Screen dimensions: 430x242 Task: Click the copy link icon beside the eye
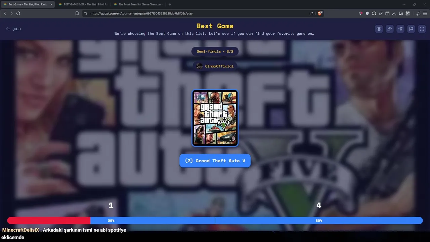pos(390,29)
